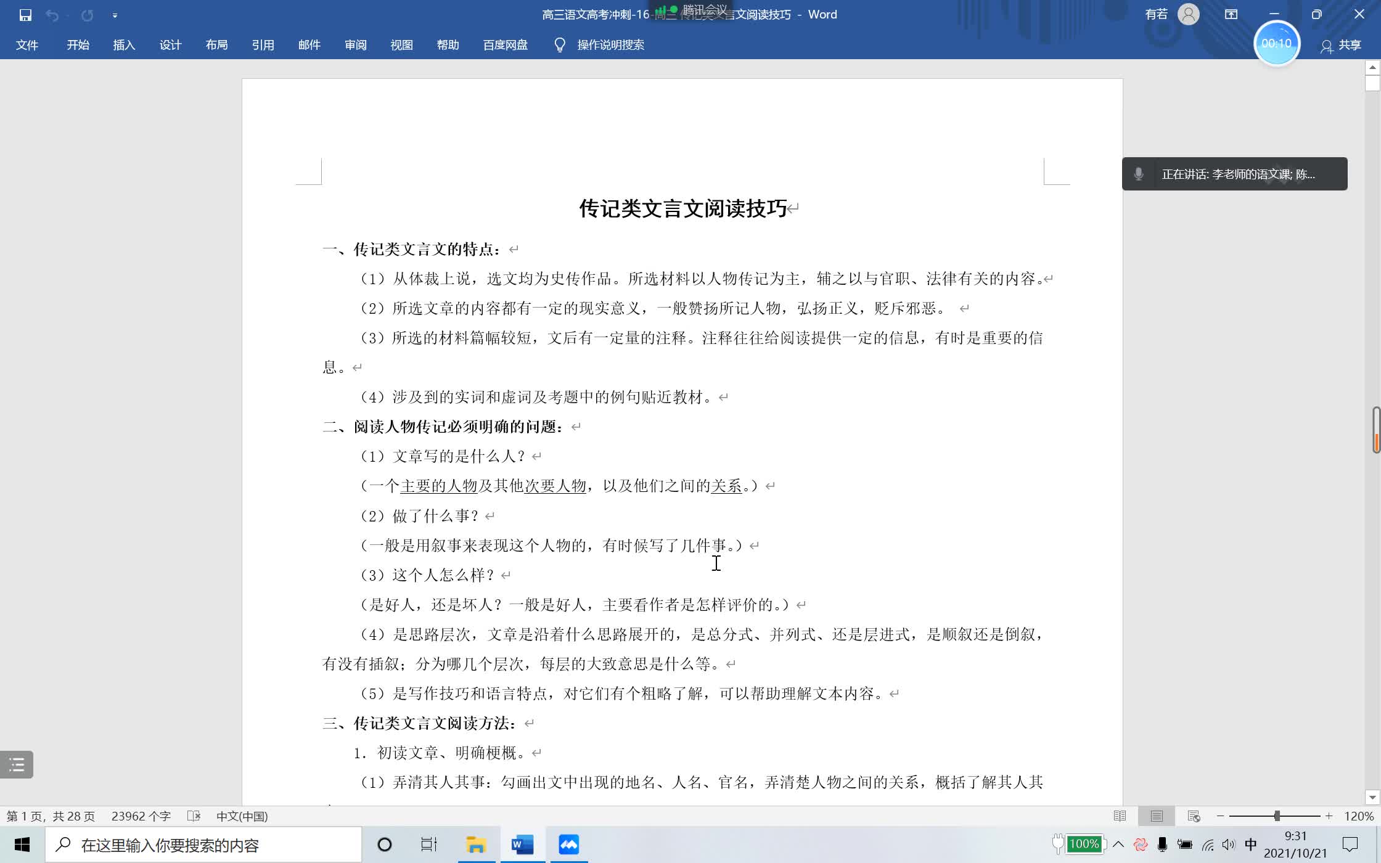This screenshot has height=863, width=1381.
Task: Switch to the 视图 ribbon tab
Action: 401,45
